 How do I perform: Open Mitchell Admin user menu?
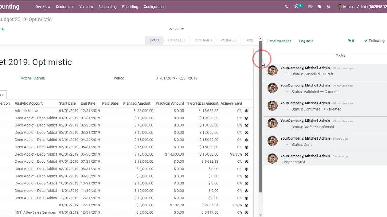click(x=362, y=6)
